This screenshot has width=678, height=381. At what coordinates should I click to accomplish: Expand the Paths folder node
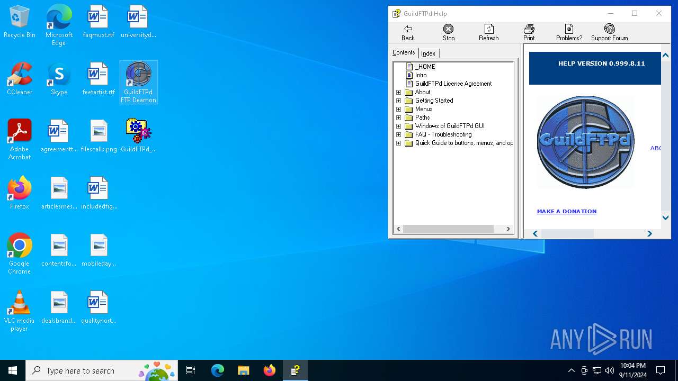point(399,117)
